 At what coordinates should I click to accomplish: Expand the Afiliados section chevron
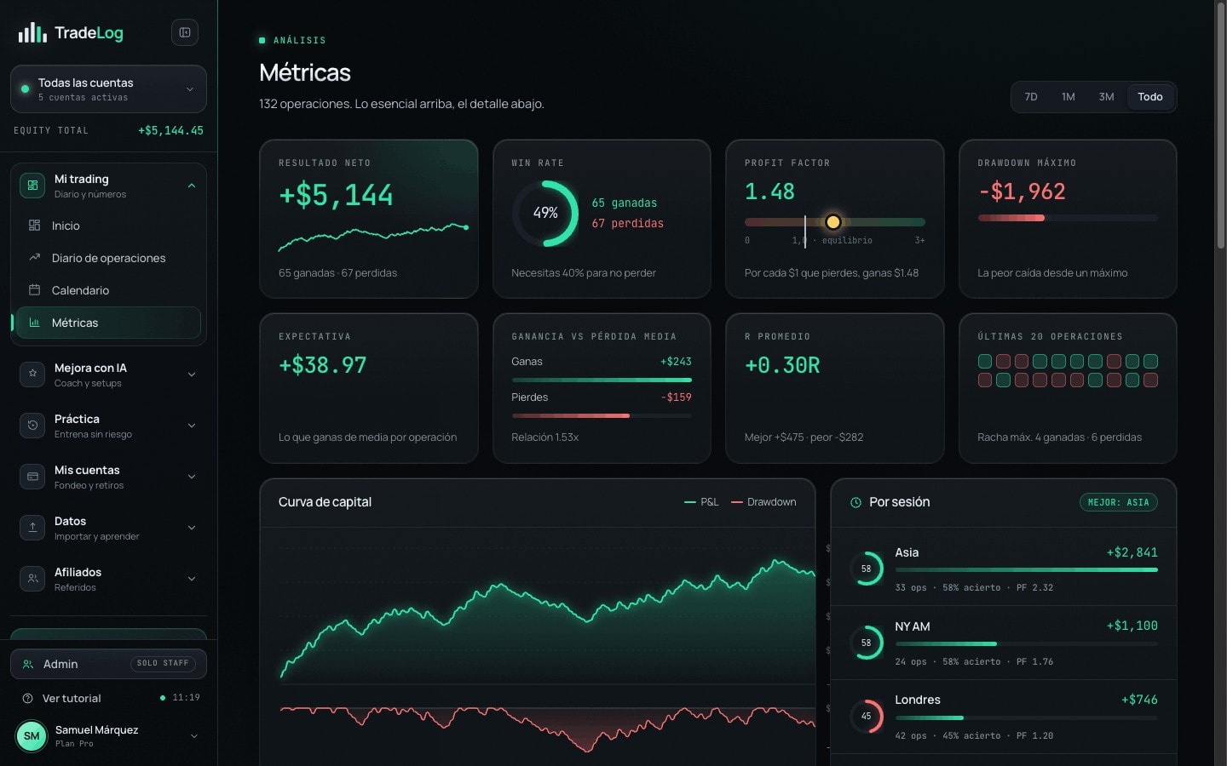click(192, 579)
